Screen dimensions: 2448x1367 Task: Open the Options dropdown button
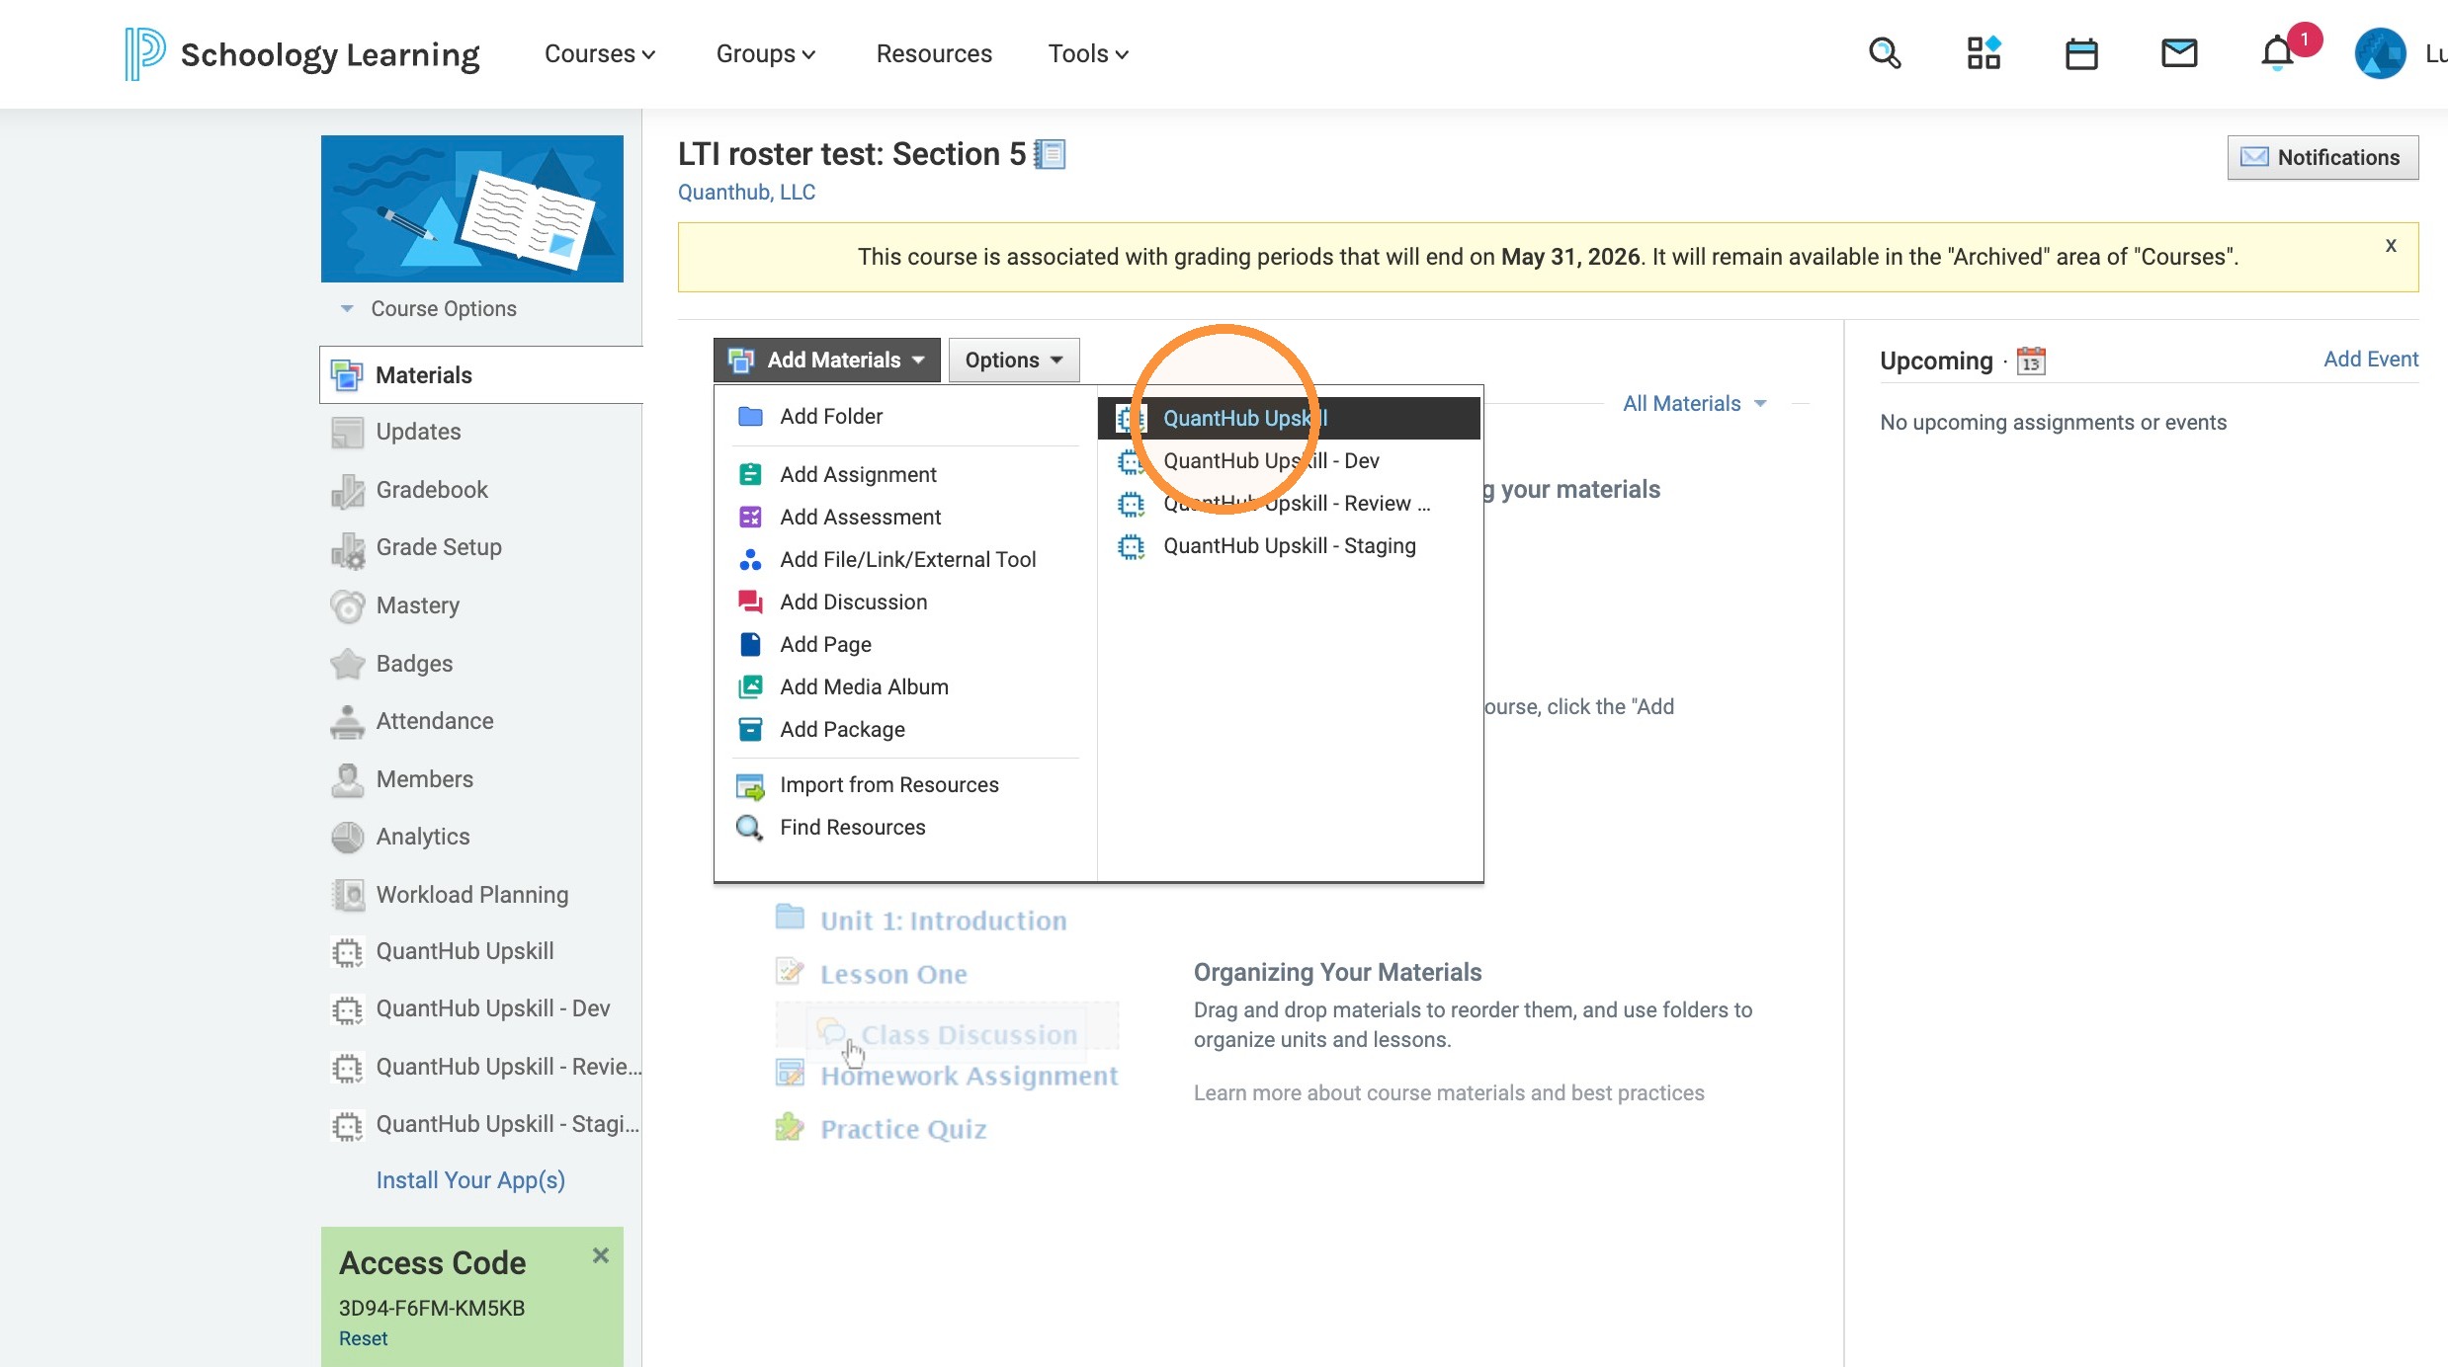coord(1014,360)
